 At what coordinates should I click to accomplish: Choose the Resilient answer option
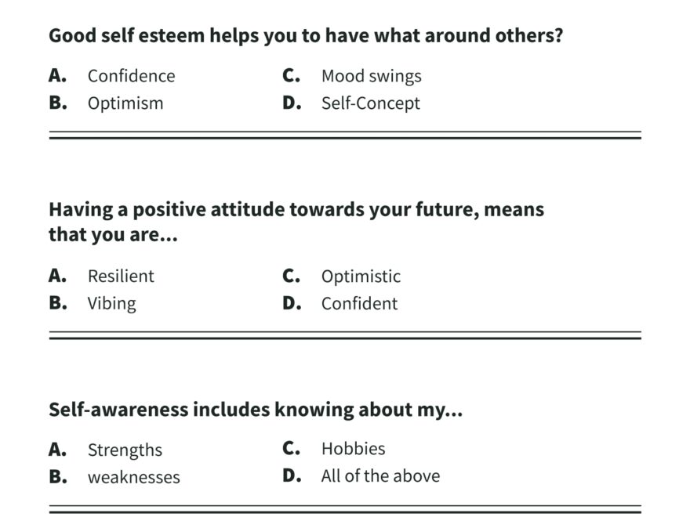pyautogui.click(x=121, y=277)
